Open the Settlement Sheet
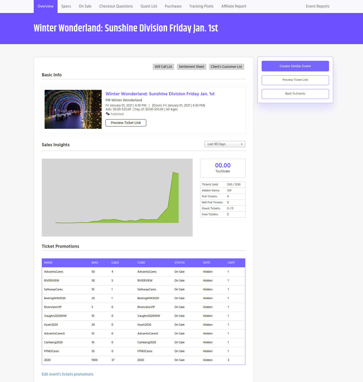363x382 pixels. coord(191,67)
